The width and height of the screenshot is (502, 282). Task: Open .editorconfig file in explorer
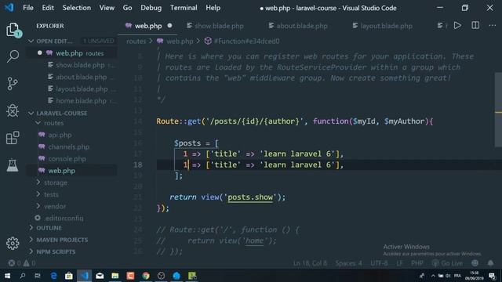(x=64, y=218)
